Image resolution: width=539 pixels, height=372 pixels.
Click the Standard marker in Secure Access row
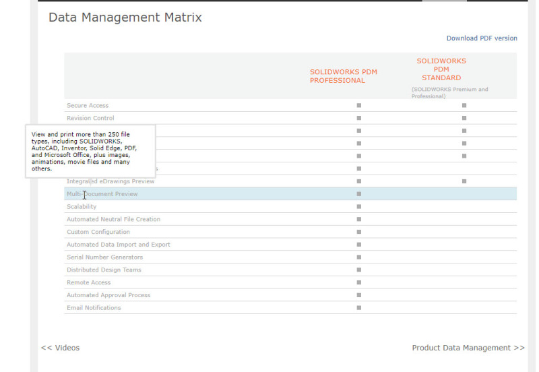[x=464, y=106]
